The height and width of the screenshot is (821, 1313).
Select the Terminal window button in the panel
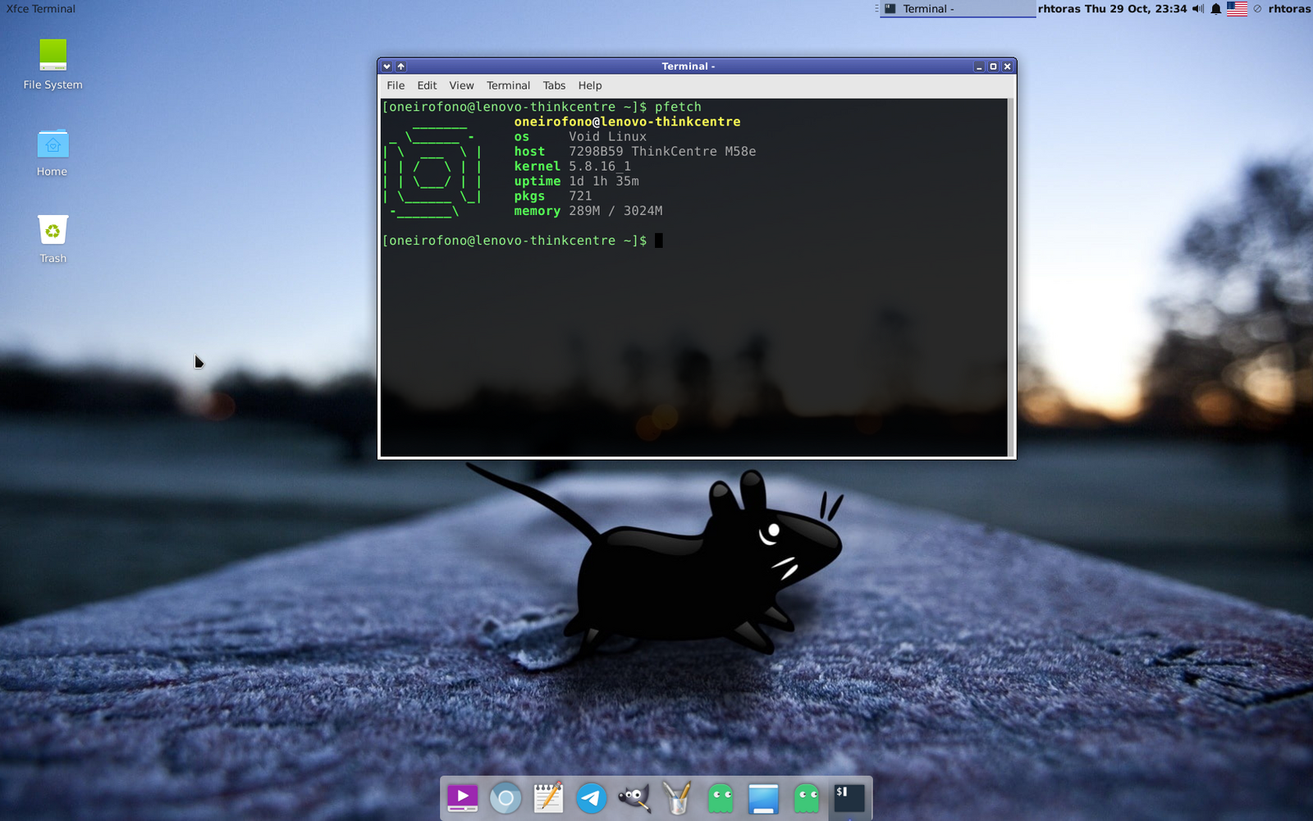click(958, 8)
